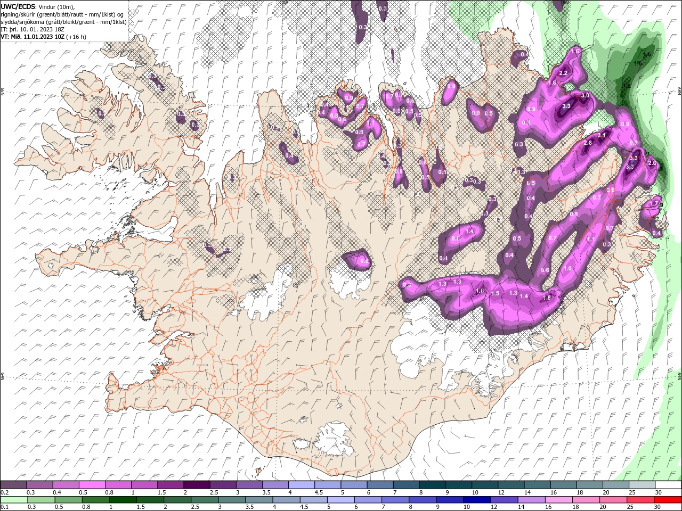
Task: Click the '2.2' snowfall value on the map
Action: [x=564, y=73]
